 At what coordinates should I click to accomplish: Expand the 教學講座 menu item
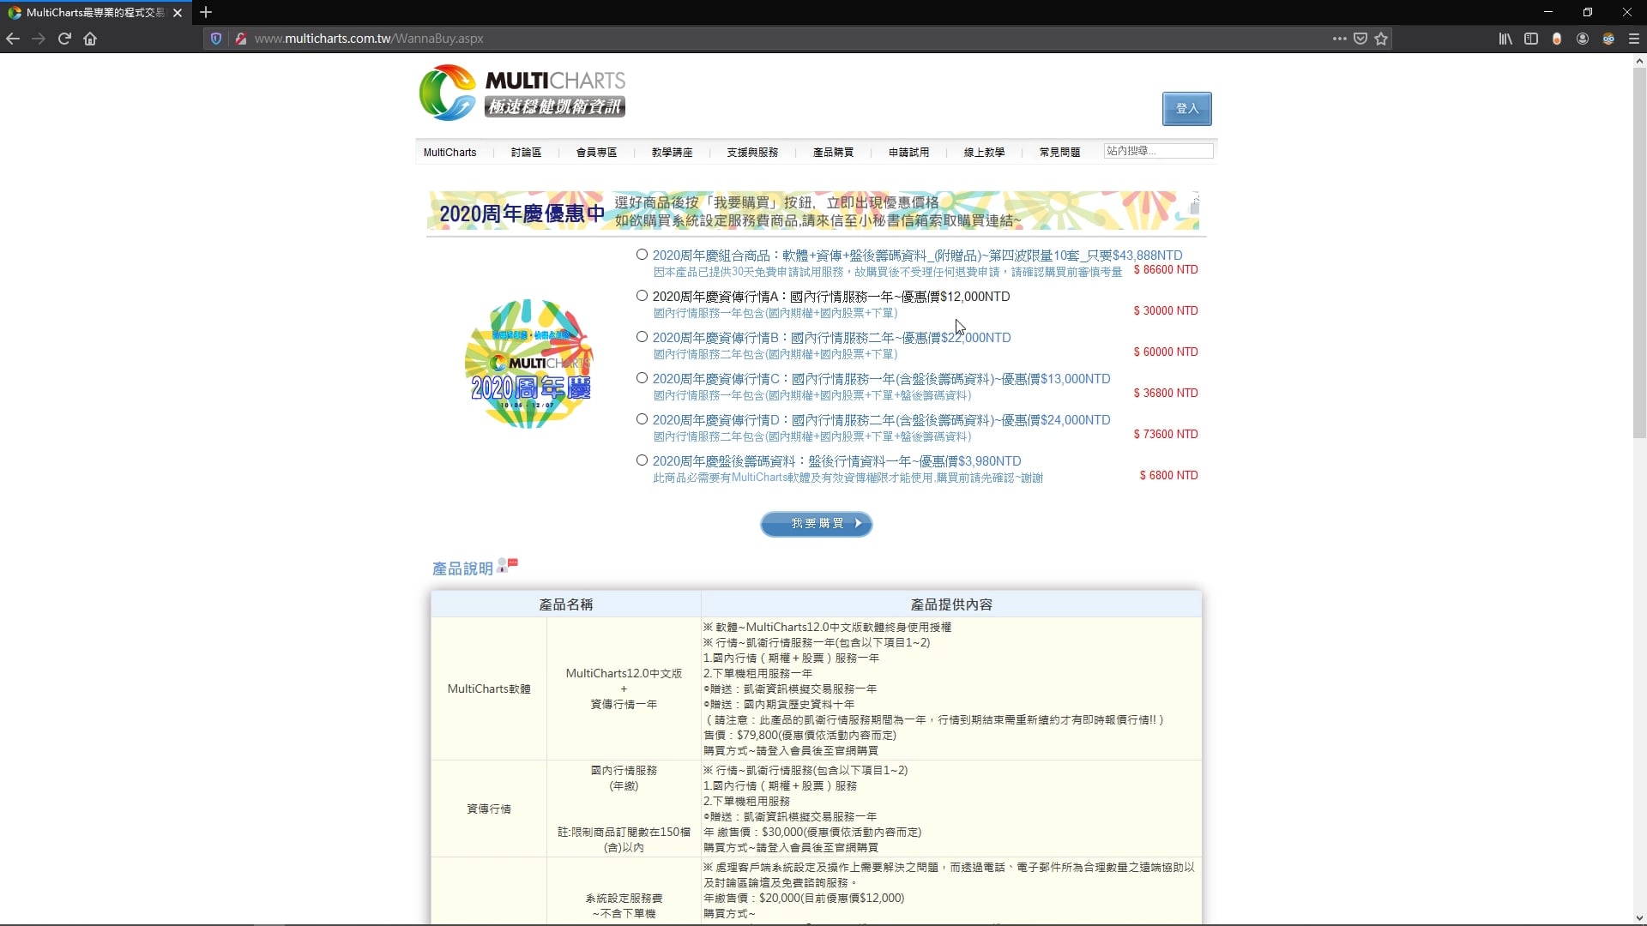[672, 153]
